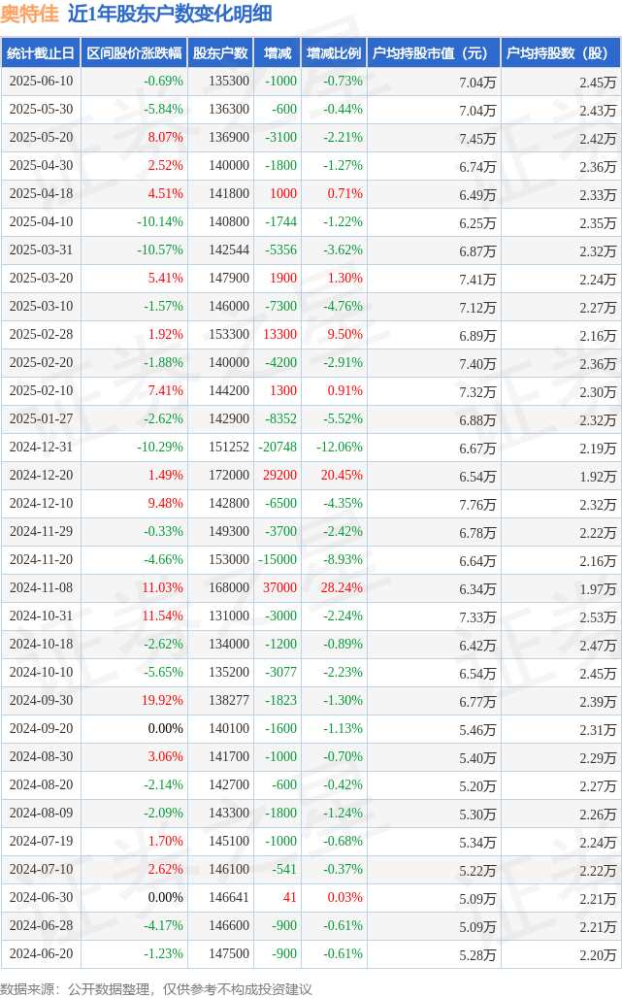This screenshot has height=998, width=622.
Task: Select the 2025-02-28 date cell
Action: pos(41,335)
